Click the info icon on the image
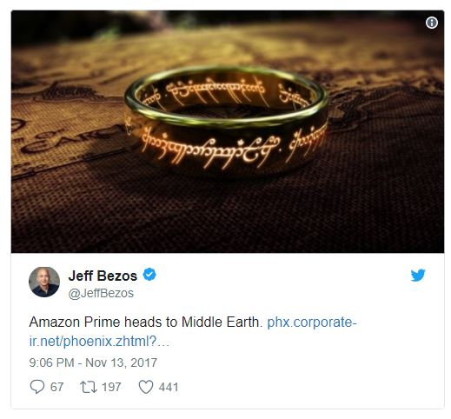This screenshot has width=451, height=419. pos(431,23)
